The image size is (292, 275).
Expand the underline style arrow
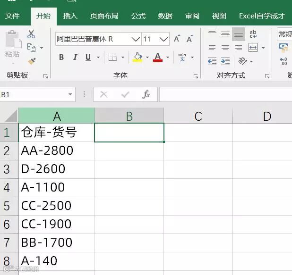(x=98, y=57)
